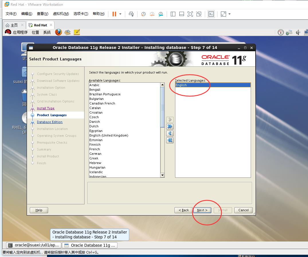The image size is (308, 257).
Task: Remove all languages with double left arrow
Action: coord(170,140)
